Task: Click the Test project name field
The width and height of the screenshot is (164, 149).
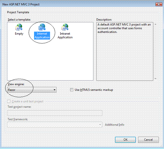Action: pos(54,113)
